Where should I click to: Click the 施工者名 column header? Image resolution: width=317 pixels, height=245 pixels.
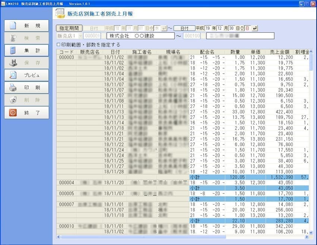pos(142,52)
